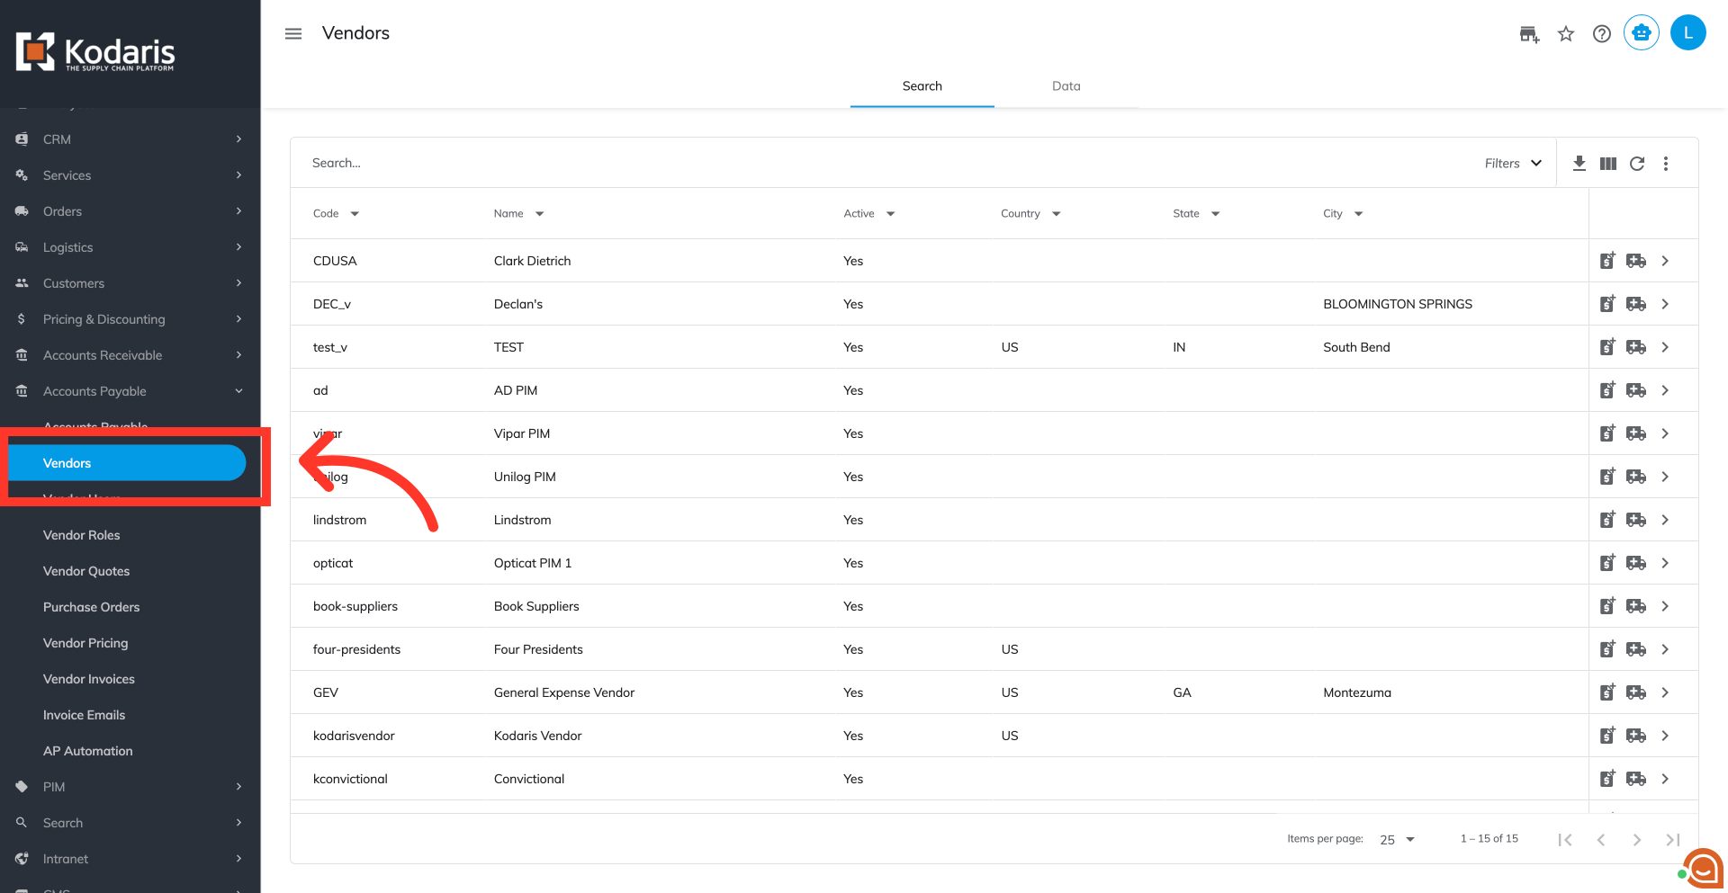The height and width of the screenshot is (893, 1728).
Task: Click the four-presidents code cell
Action: pos(356,649)
